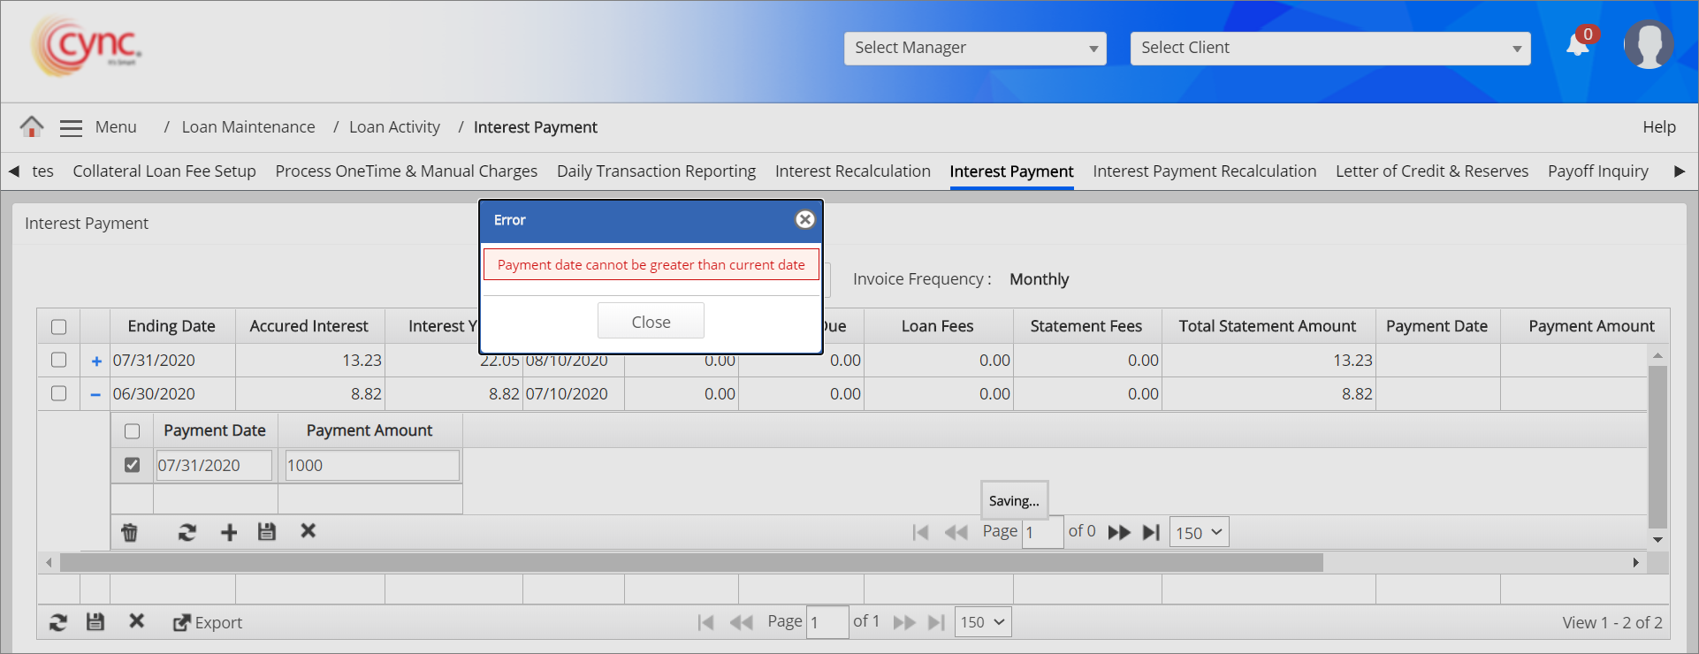Open the notifications bell icon

click(x=1578, y=44)
